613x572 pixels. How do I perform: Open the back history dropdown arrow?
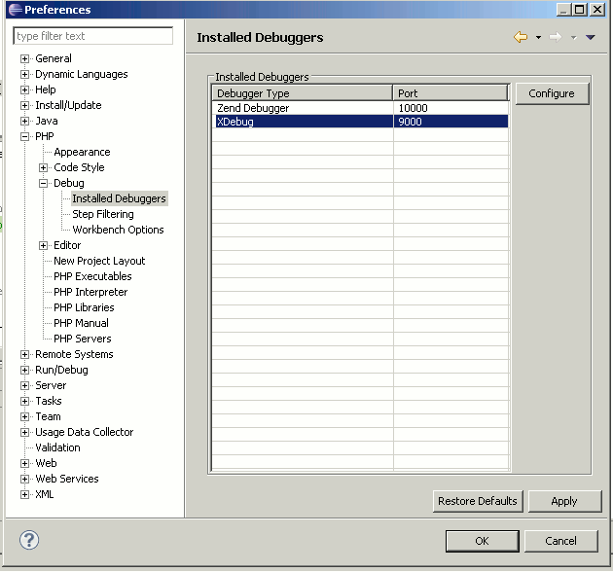(x=538, y=38)
